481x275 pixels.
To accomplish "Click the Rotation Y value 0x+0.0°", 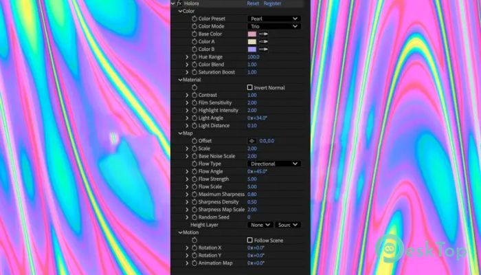I will [256, 256].
